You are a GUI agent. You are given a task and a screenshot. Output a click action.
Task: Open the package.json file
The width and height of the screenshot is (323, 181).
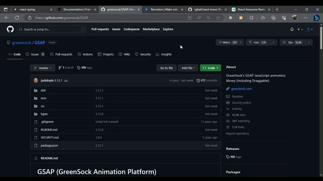point(49,145)
